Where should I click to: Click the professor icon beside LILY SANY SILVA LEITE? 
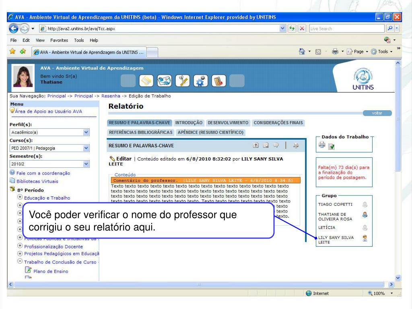point(365,238)
